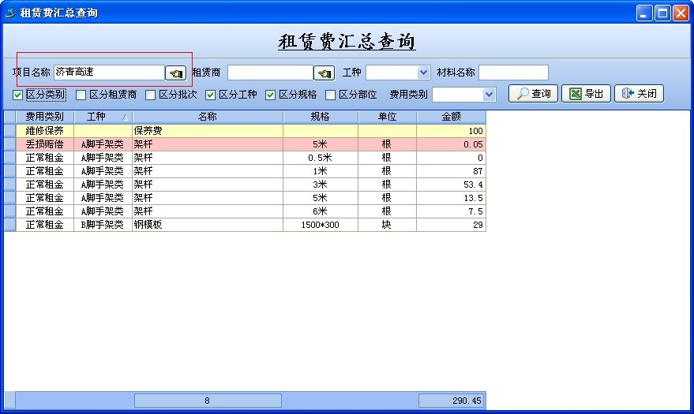The width and height of the screenshot is (694, 414).
Task: Click the 查询 magnifier search button
Action: 534,94
